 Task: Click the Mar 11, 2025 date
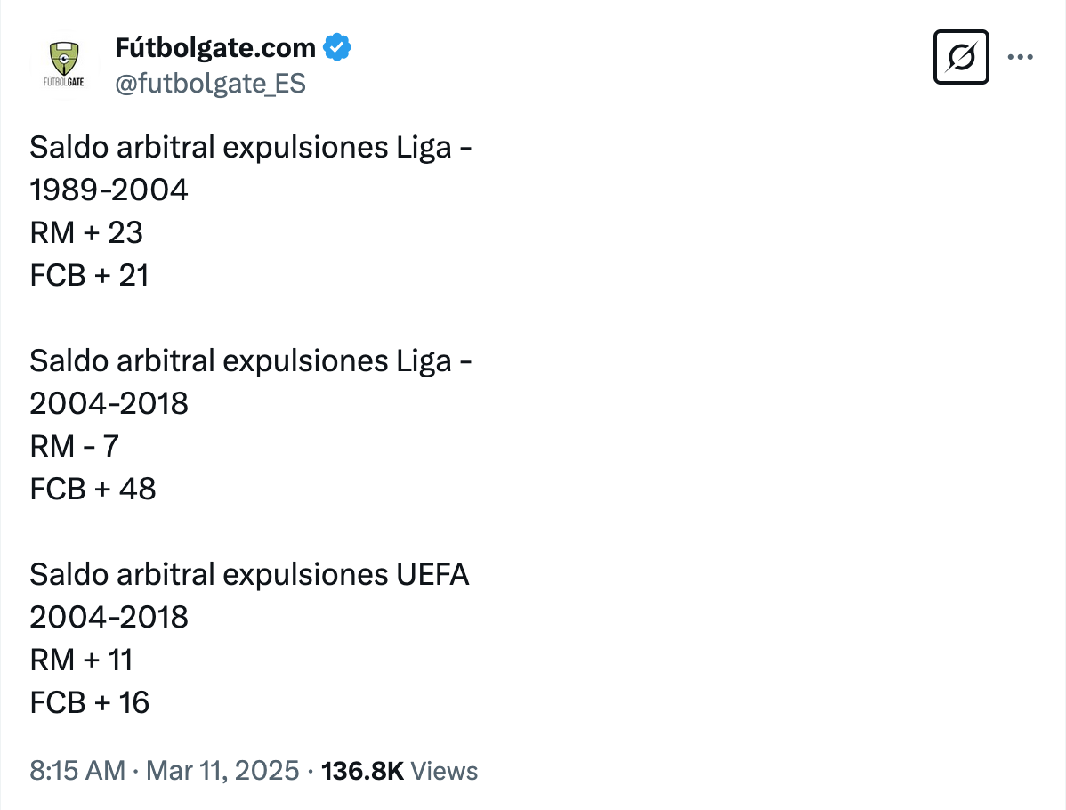222,771
